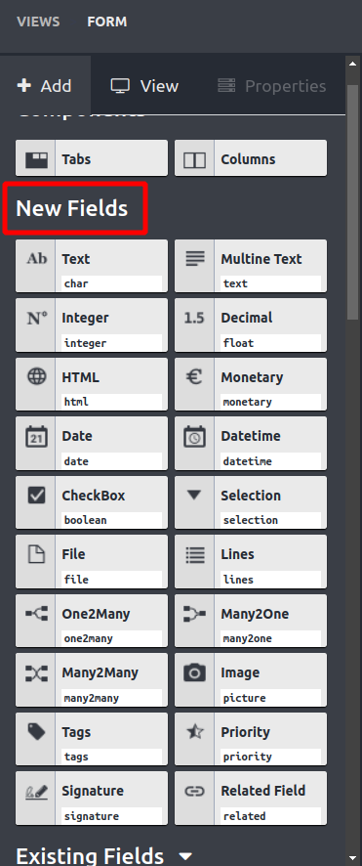
Task: Open the Properties tab
Action: point(271,86)
